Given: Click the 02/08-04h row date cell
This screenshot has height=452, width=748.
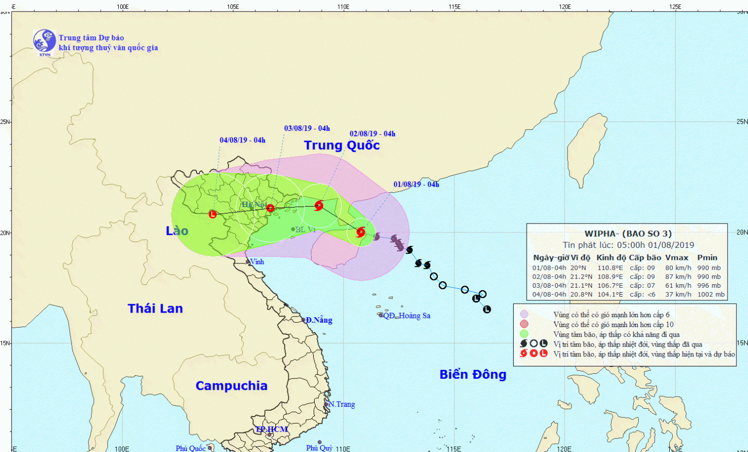Looking at the screenshot, I should tap(549, 277).
